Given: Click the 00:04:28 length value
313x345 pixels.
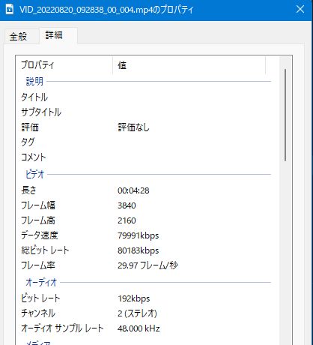Looking at the screenshot, I should (133, 190).
